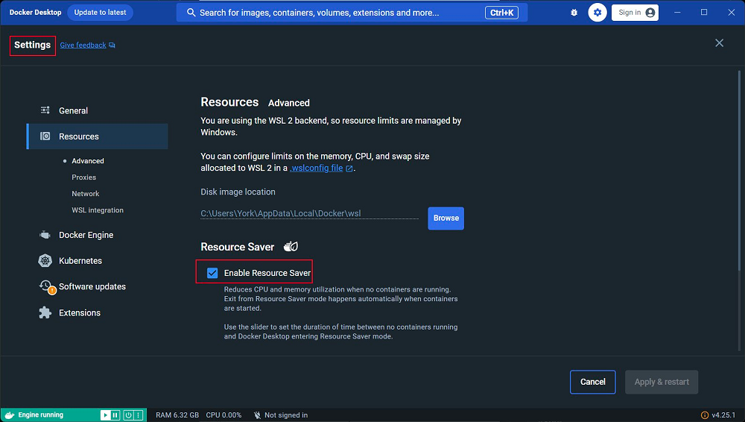745x422 pixels.
Task: Disable the Enable Resource Saver checkbox
Action: click(x=212, y=273)
